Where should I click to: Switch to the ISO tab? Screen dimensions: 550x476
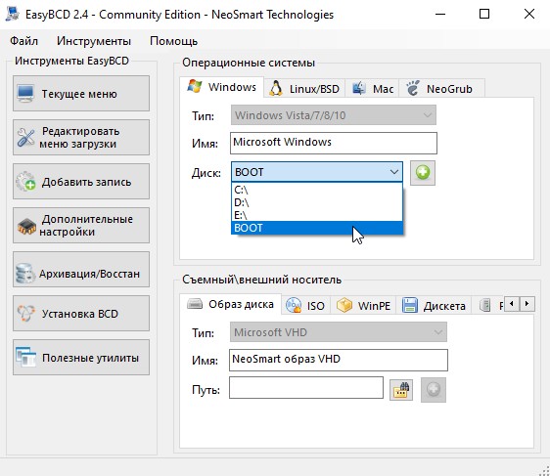pos(305,306)
